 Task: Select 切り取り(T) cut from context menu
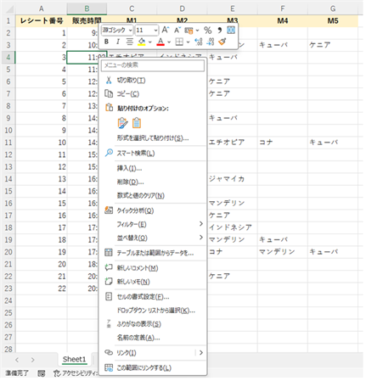(153, 81)
